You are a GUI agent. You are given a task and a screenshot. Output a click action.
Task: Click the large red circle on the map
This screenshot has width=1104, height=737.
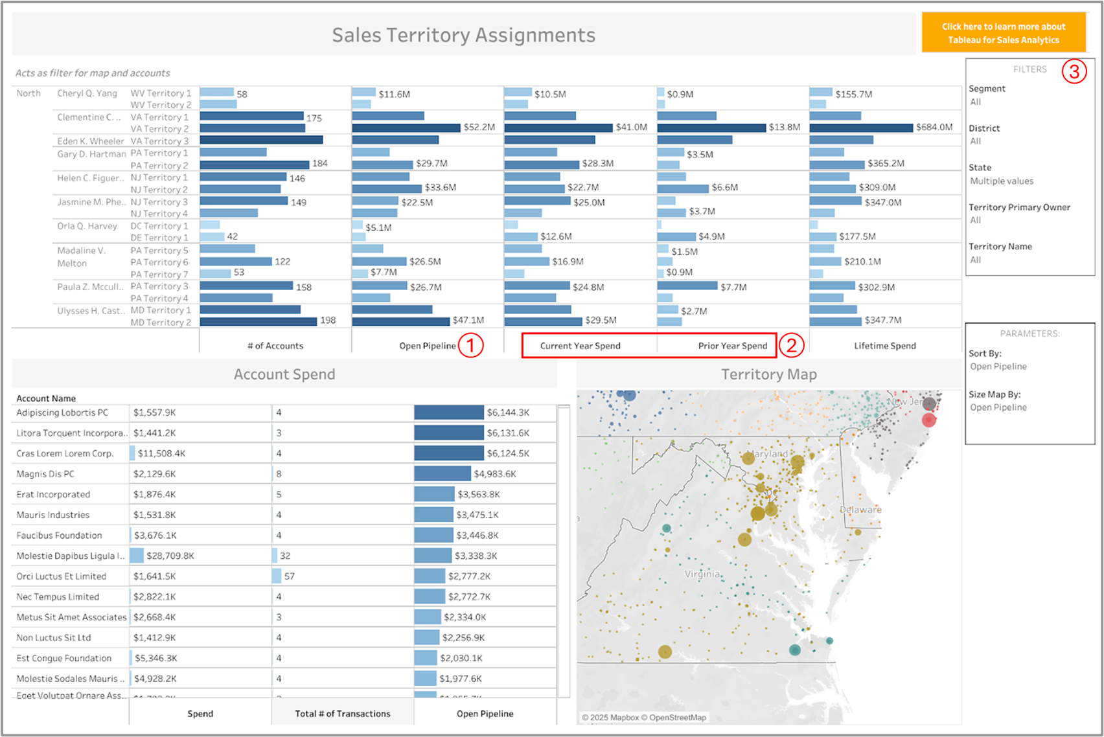click(928, 420)
